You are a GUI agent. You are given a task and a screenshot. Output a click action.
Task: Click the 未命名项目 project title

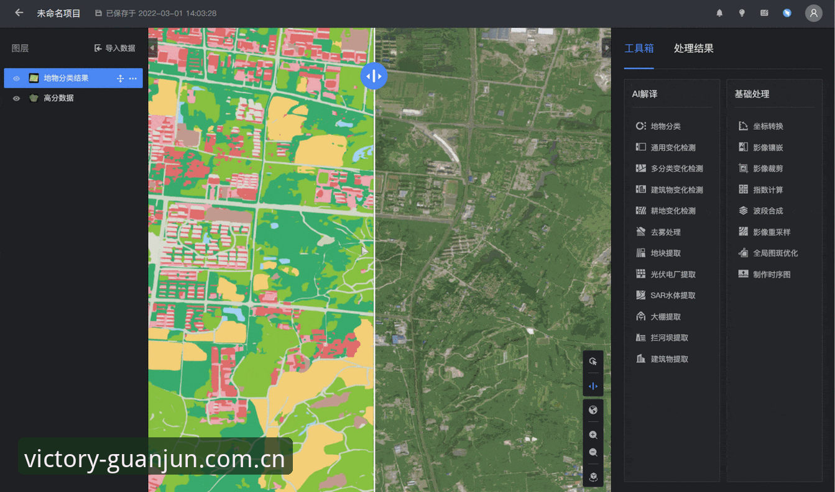click(x=58, y=13)
